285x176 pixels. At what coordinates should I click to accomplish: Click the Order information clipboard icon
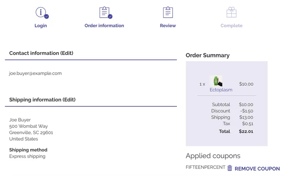click(x=104, y=13)
